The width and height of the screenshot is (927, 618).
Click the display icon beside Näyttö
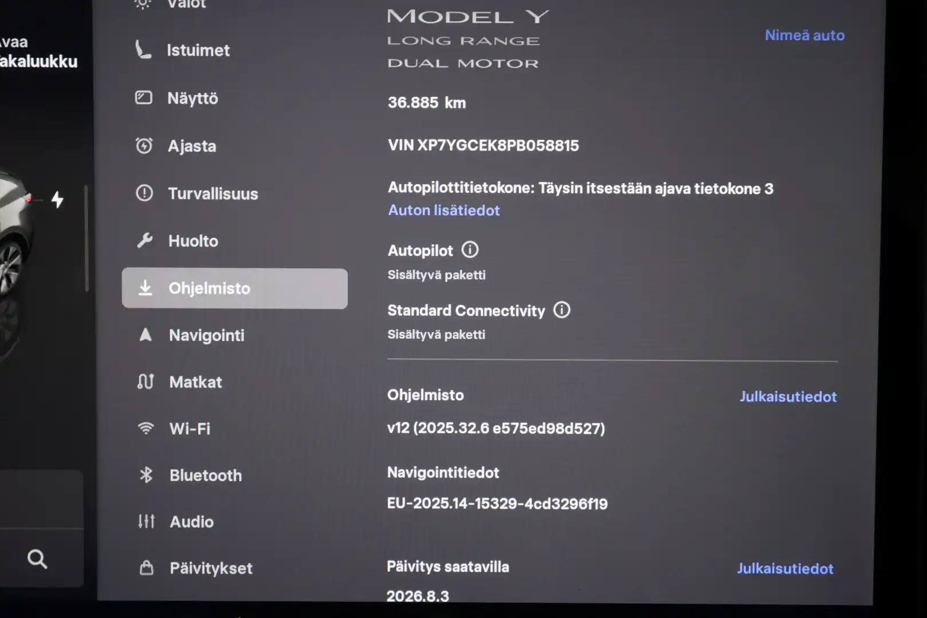(x=144, y=98)
